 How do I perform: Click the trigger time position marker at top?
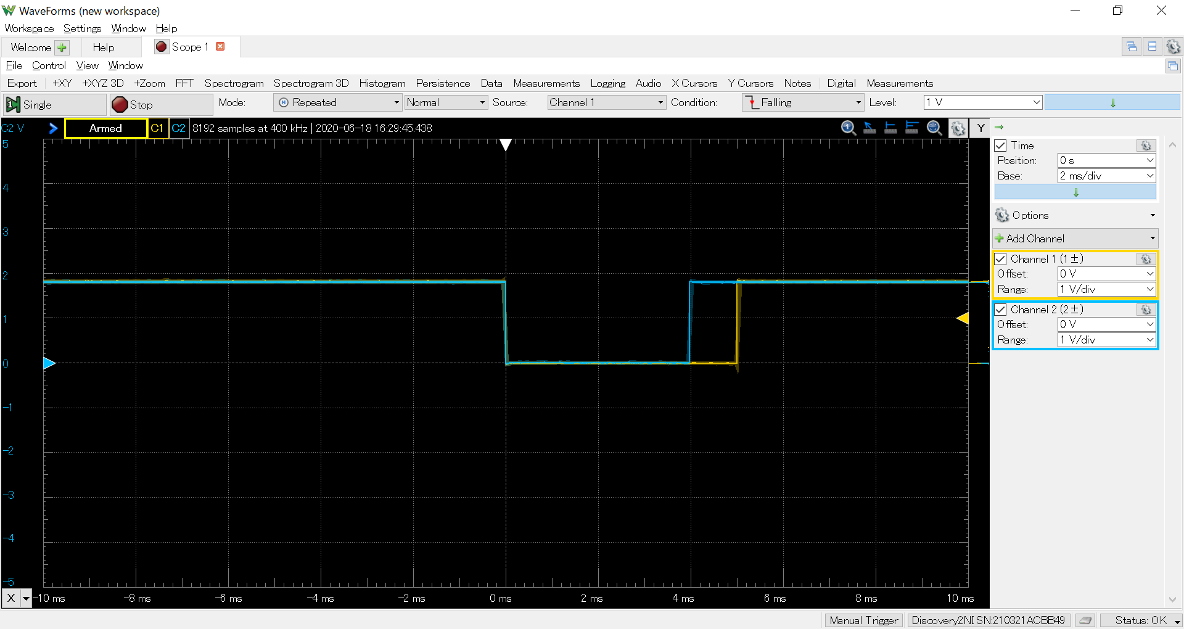click(506, 145)
